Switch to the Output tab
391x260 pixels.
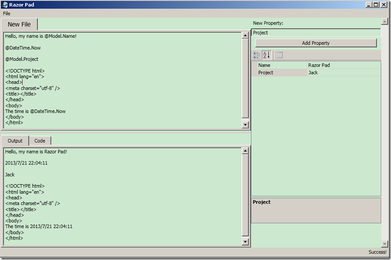click(x=15, y=140)
